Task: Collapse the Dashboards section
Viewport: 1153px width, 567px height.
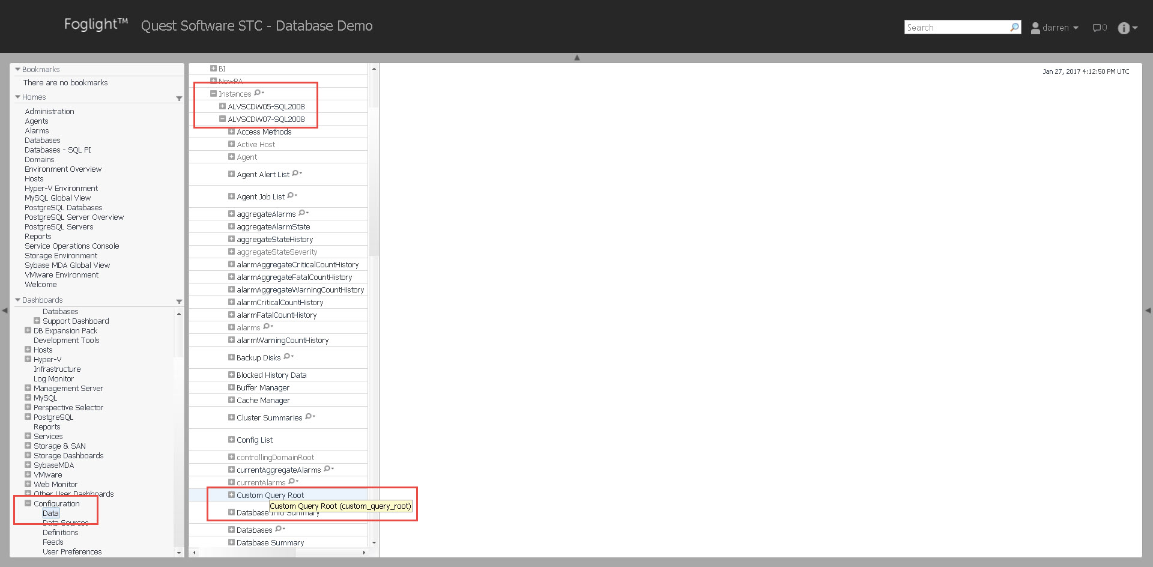Action: pos(18,300)
